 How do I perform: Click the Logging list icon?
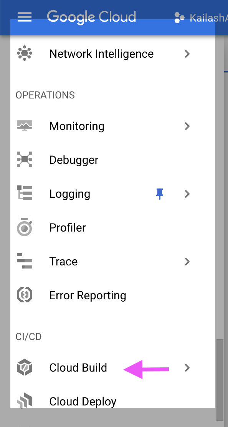25,193
